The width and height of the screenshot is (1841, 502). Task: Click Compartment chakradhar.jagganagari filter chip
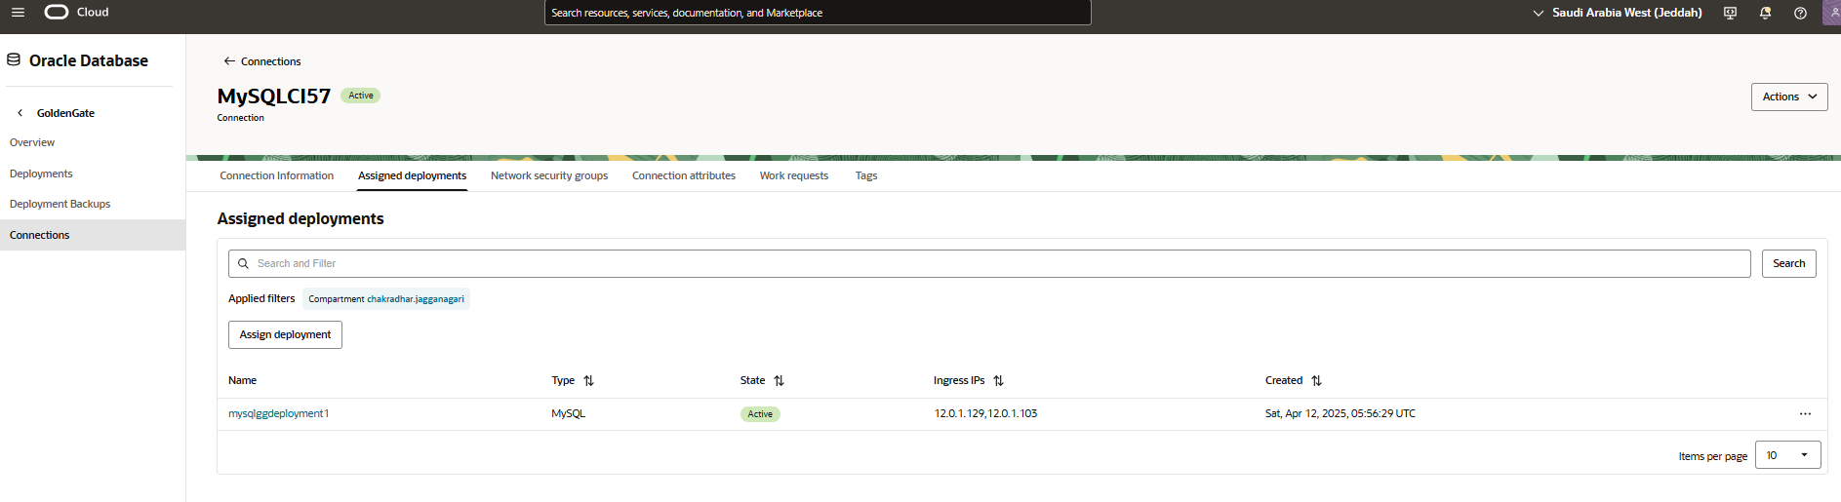386,299
